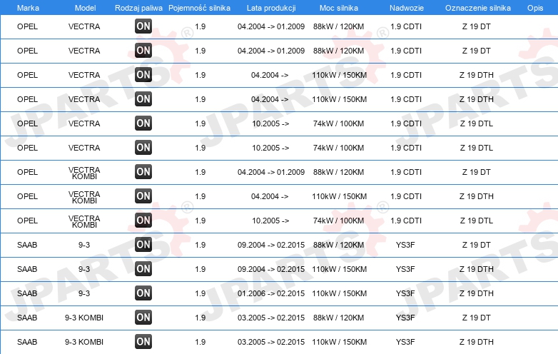Click ON icon for Saab 9-3 from 01.2006

143,293
